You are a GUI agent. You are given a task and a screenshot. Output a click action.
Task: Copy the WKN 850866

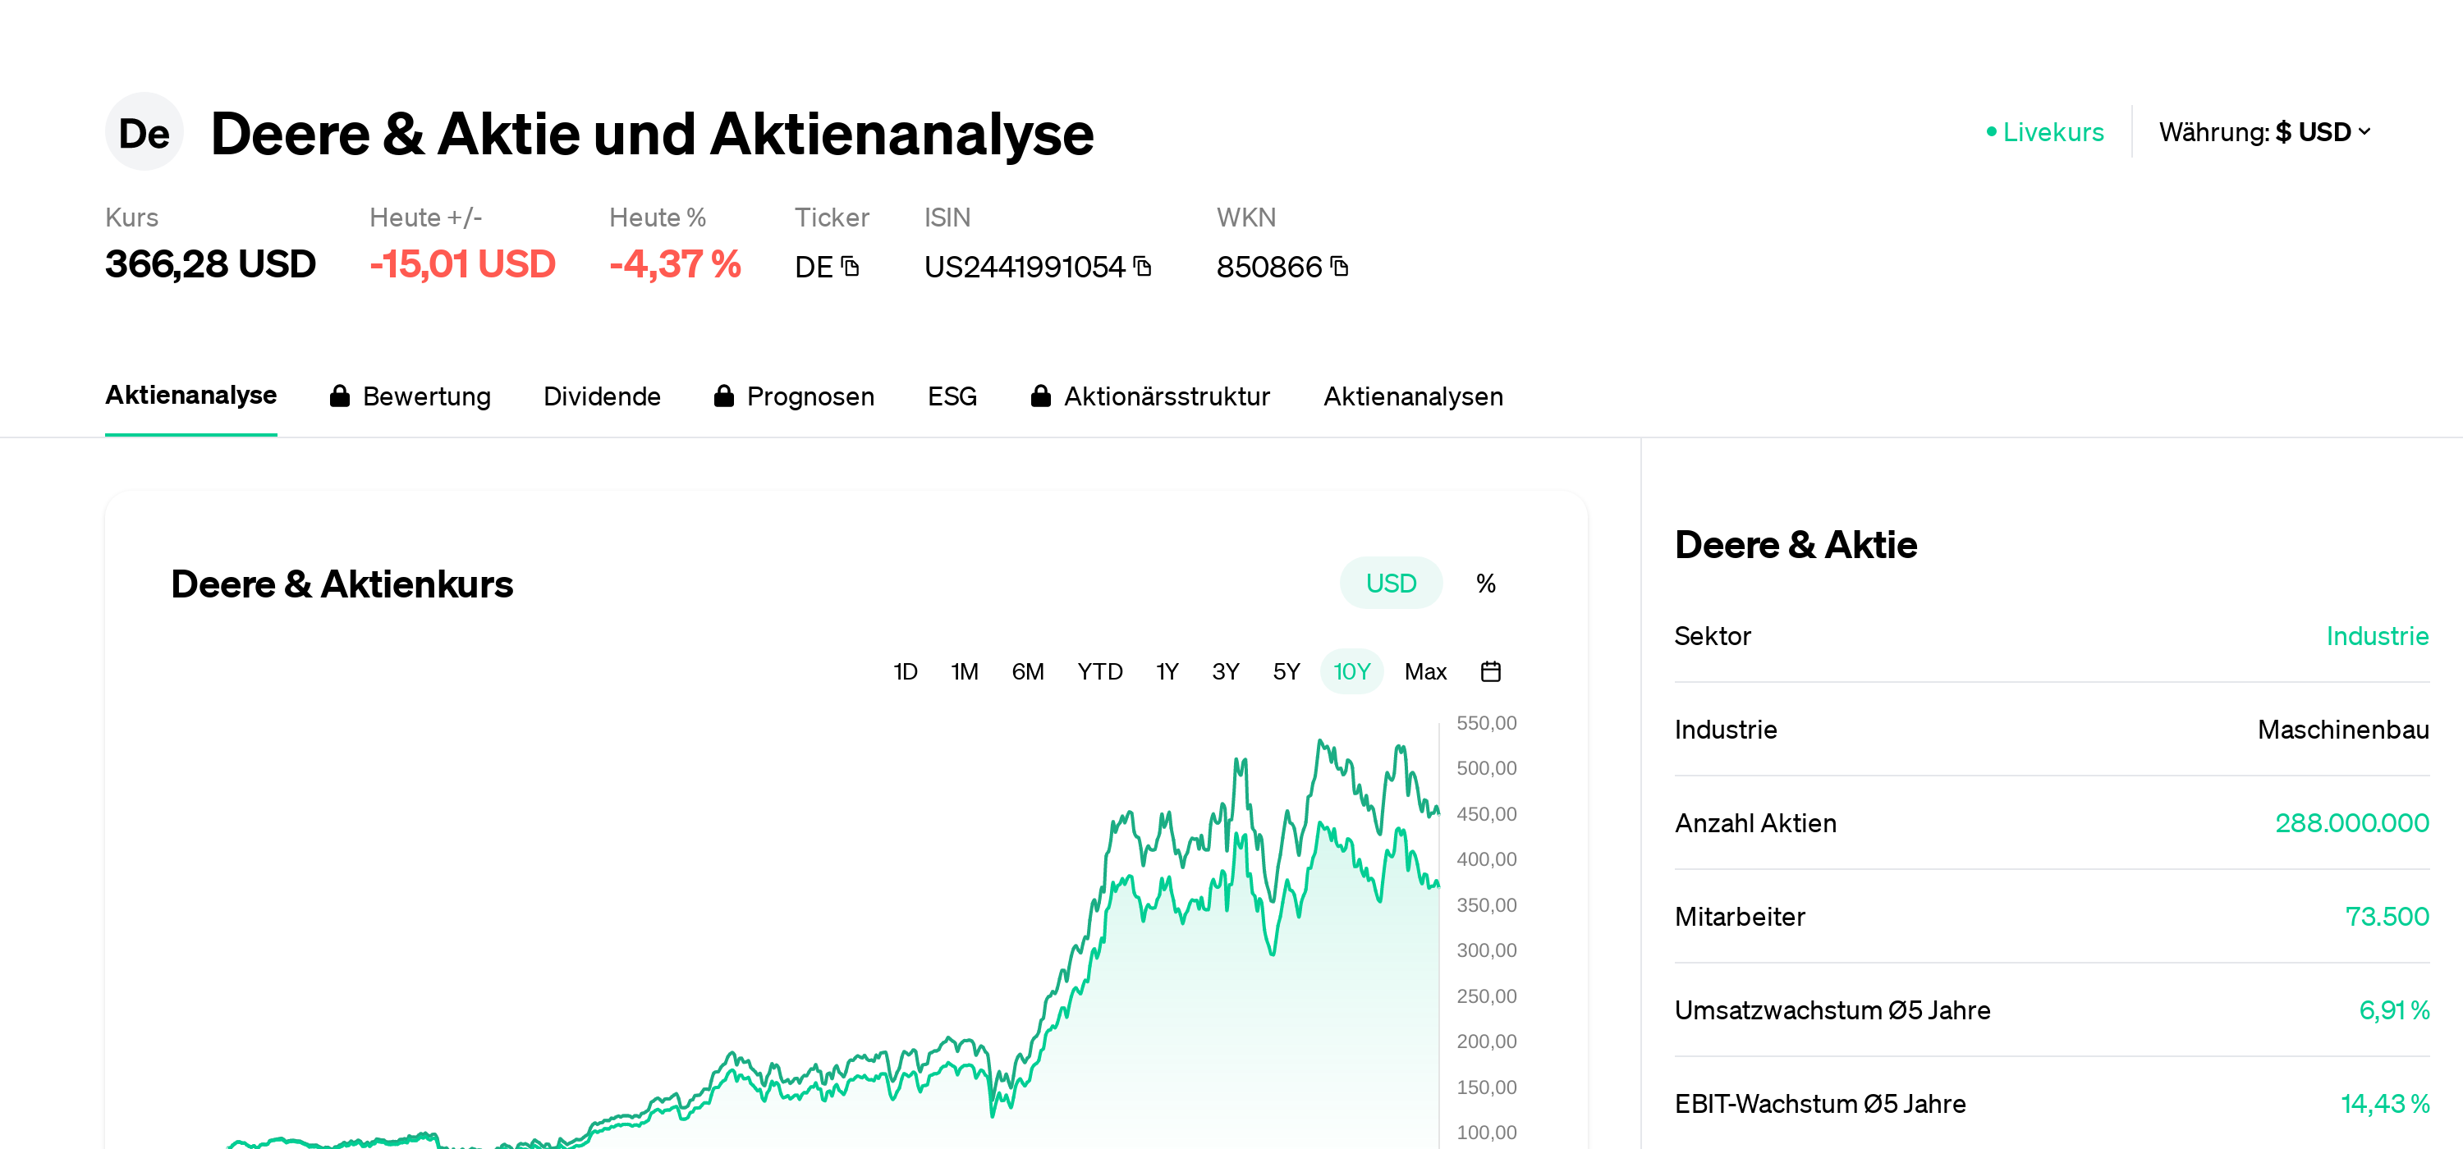pyautogui.click(x=1340, y=267)
